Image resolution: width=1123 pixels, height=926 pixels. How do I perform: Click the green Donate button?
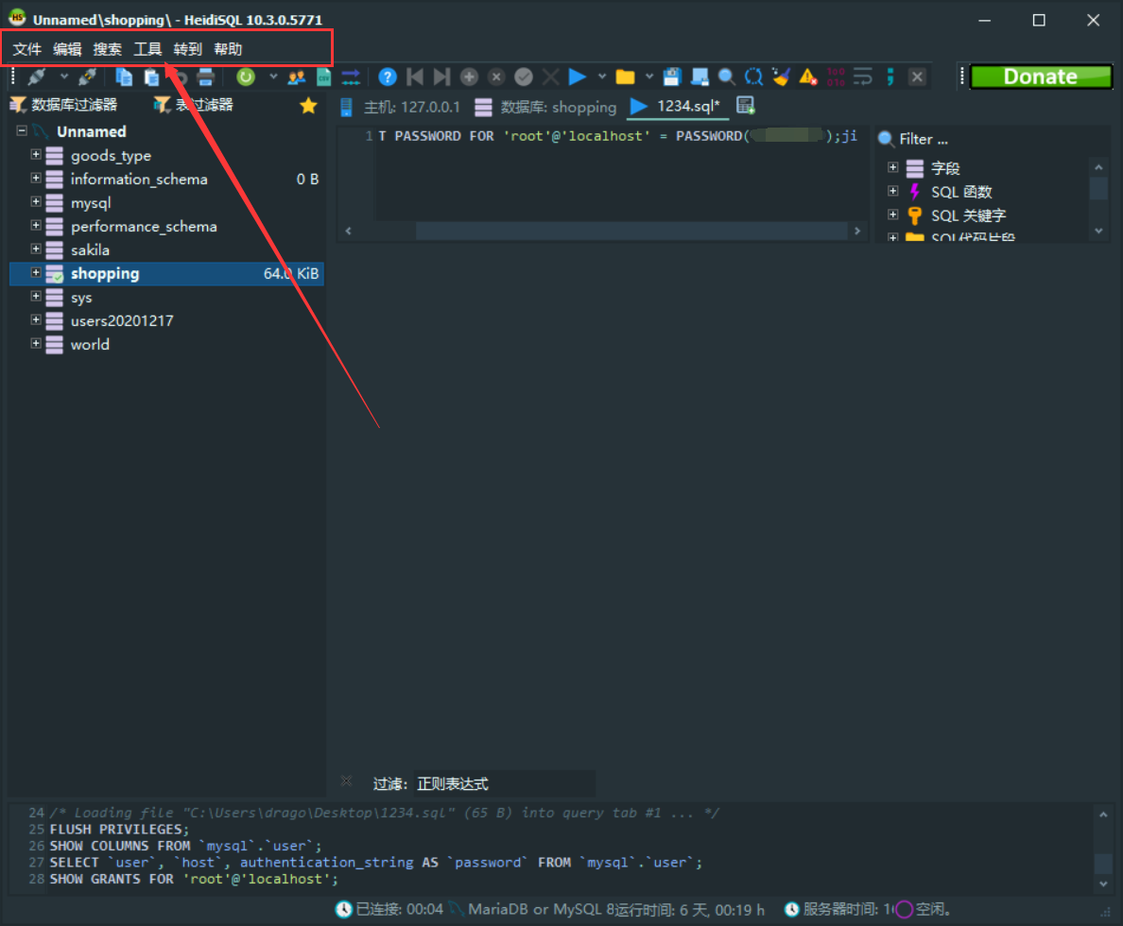[1042, 77]
